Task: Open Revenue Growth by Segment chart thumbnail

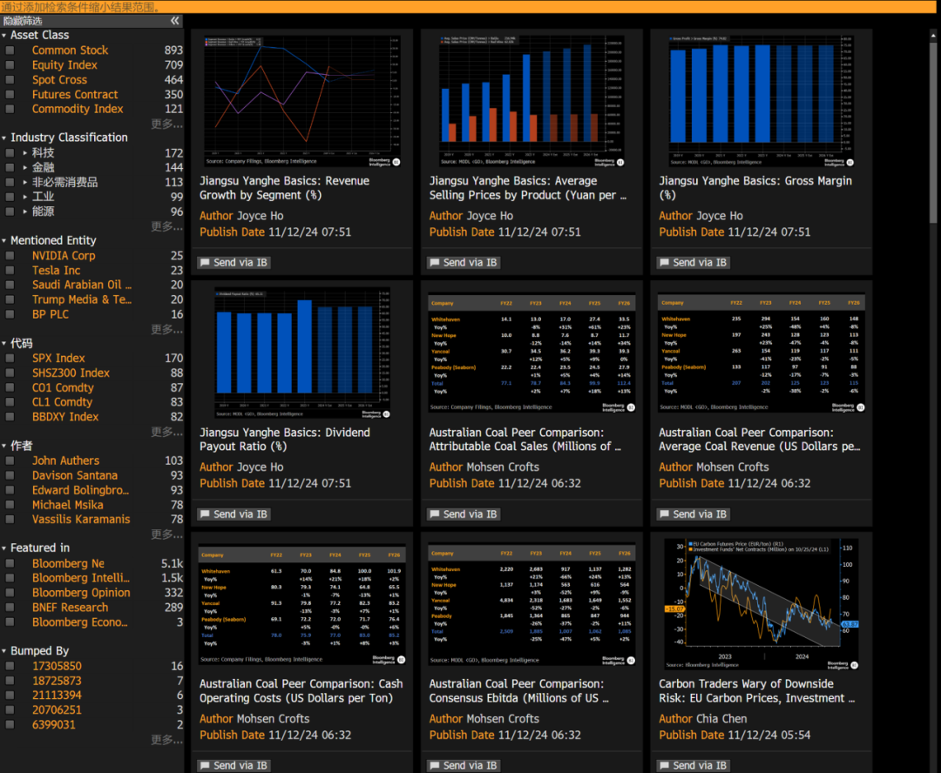Action: 301,101
